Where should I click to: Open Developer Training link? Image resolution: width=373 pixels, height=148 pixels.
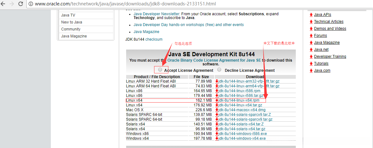(330, 57)
